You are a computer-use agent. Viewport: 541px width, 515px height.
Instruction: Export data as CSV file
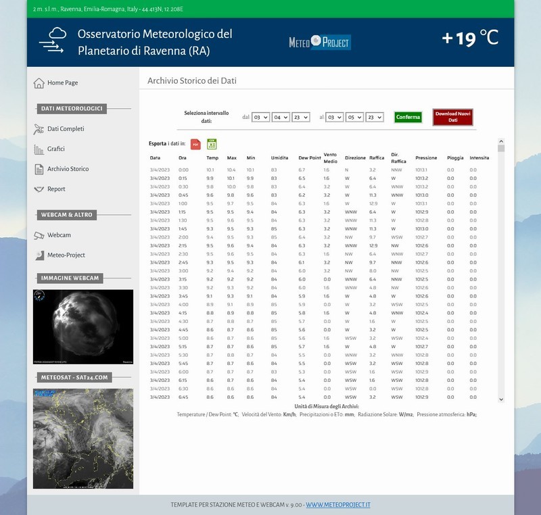tap(212, 143)
